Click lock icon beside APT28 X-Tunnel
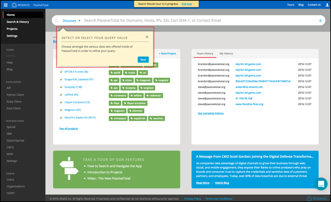Screen dimensions: 331x202 point(61,72)
